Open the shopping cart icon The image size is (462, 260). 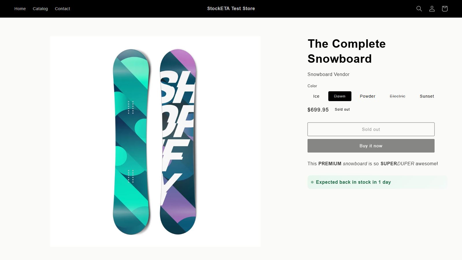pos(444,9)
